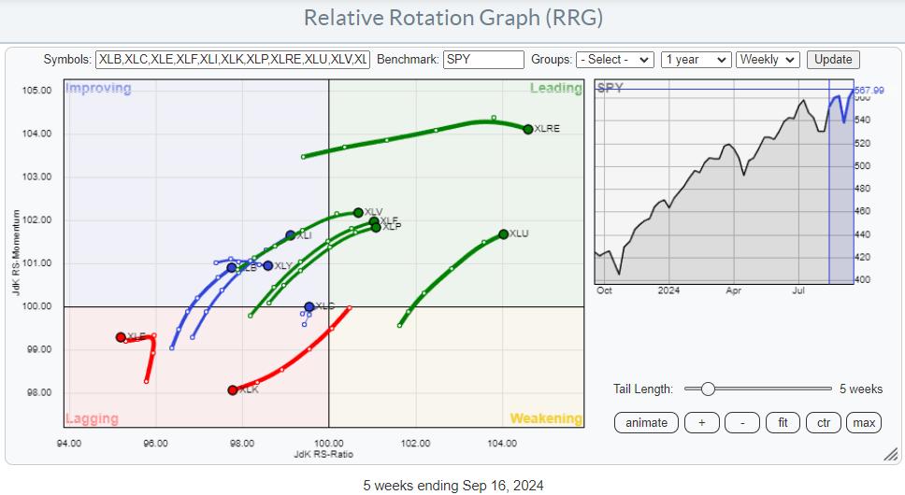905x495 pixels.
Task: Click the Update button
Action: pyautogui.click(x=832, y=59)
